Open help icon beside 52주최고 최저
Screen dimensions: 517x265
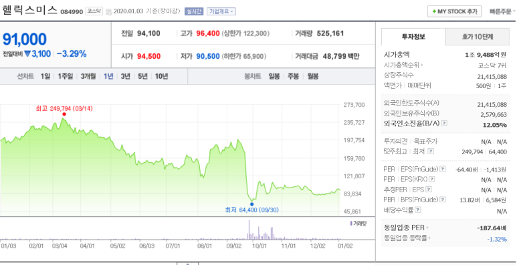pyautogui.click(x=431, y=152)
